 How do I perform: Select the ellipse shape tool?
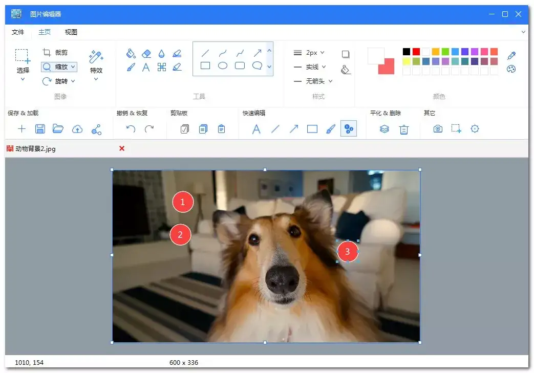click(223, 65)
